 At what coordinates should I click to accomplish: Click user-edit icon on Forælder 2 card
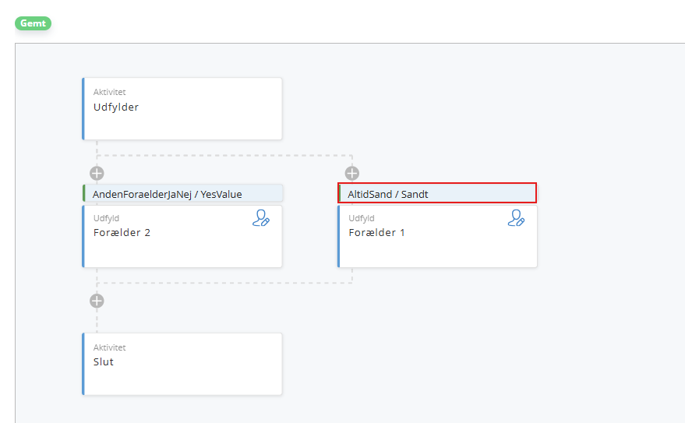261,218
